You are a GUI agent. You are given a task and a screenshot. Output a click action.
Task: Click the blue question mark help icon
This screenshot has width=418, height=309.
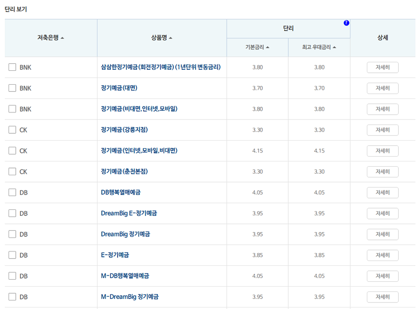click(x=347, y=23)
